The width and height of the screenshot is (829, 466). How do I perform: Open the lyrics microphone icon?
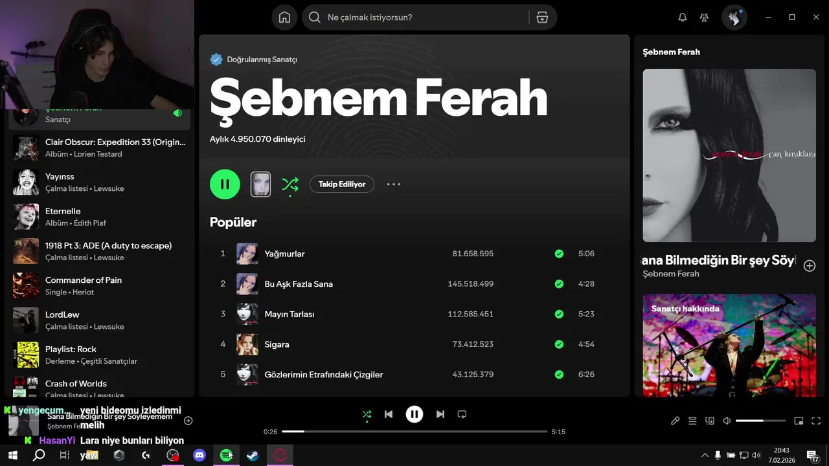(x=675, y=421)
